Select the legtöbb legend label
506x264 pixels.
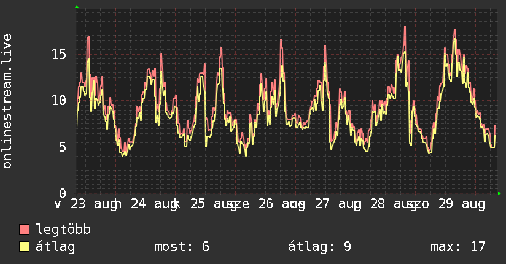pos(63,229)
